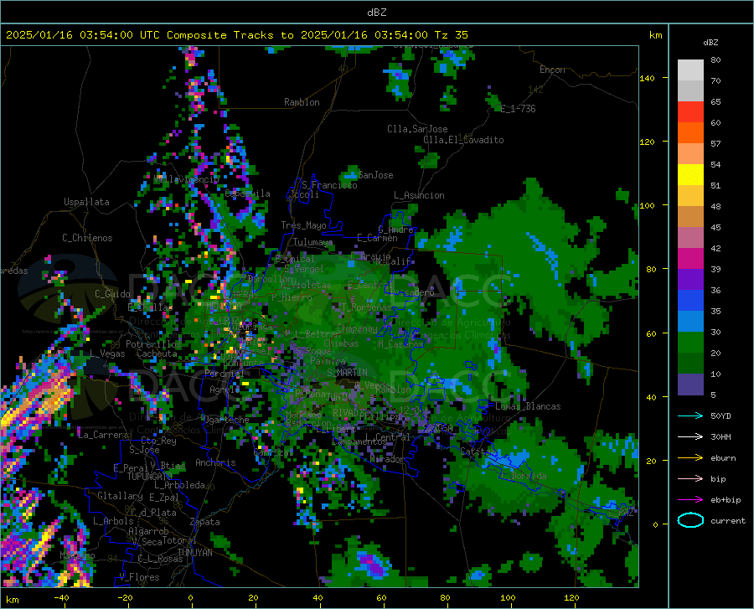The width and height of the screenshot is (754, 609).
Task: Click the white 30HM arrow legend icon
Action: [690, 437]
